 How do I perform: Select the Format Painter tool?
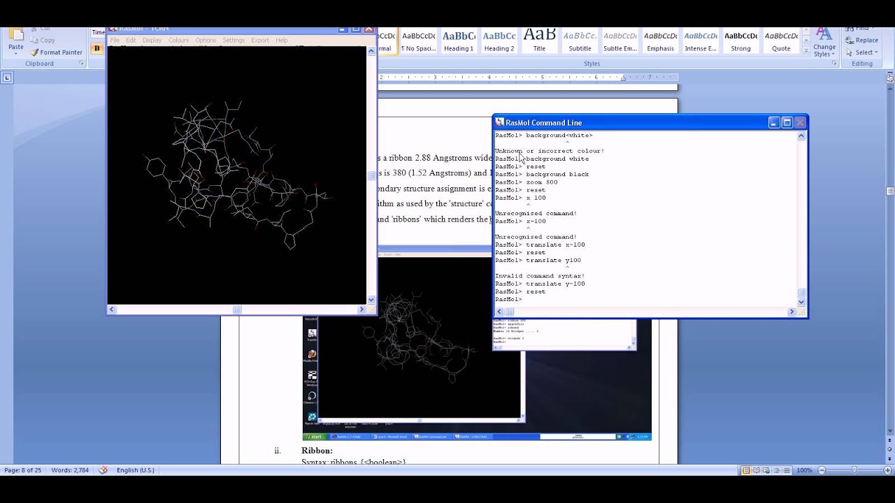[56, 52]
